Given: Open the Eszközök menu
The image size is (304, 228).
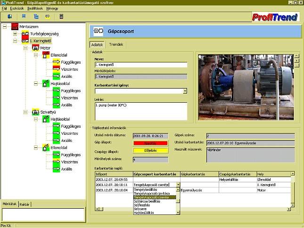Looking at the screenshot, I should (x=18, y=8).
